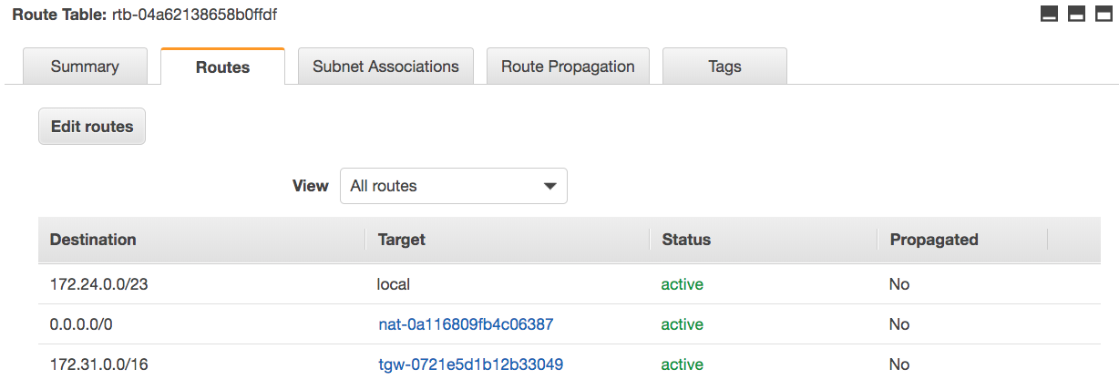The height and width of the screenshot is (390, 1119).
Task: Open the Subnet Associations tab
Action: tap(385, 67)
